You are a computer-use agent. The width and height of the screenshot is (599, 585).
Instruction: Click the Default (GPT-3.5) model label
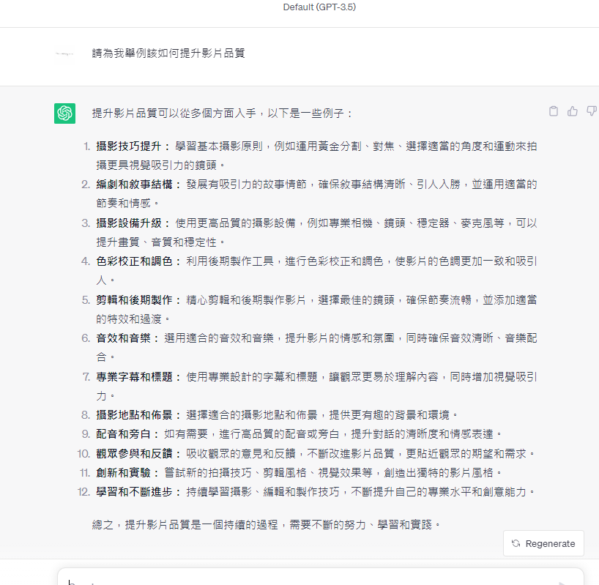click(x=319, y=7)
